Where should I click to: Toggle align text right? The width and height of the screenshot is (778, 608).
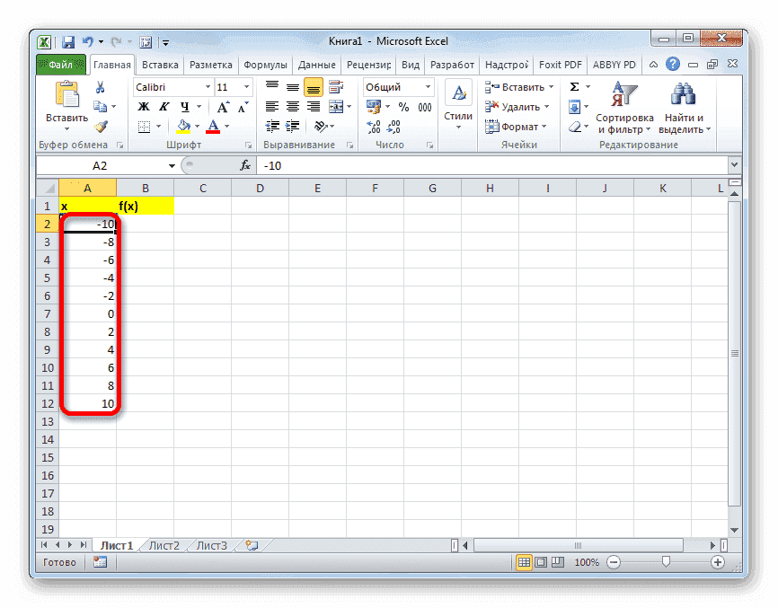tap(314, 107)
